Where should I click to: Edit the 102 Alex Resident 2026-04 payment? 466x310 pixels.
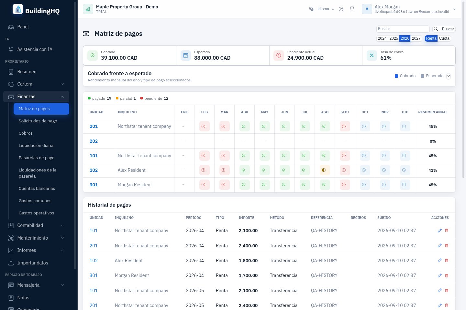pyautogui.click(x=439, y=261)
